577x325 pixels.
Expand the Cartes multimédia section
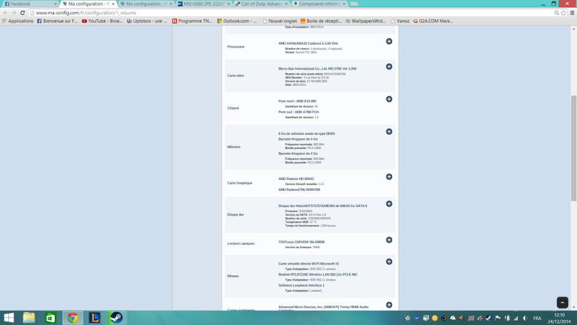[x=389, y=305]
